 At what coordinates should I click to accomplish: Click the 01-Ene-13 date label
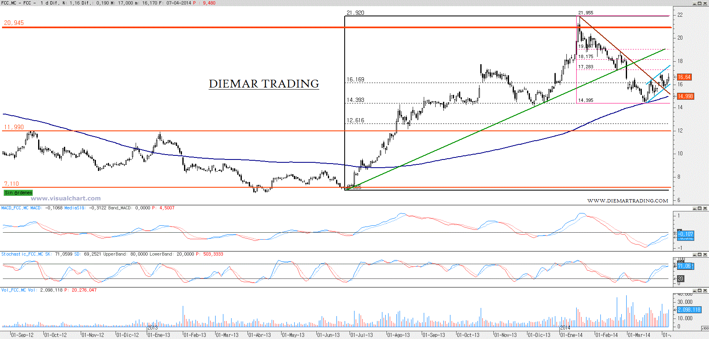coord(159,335)
